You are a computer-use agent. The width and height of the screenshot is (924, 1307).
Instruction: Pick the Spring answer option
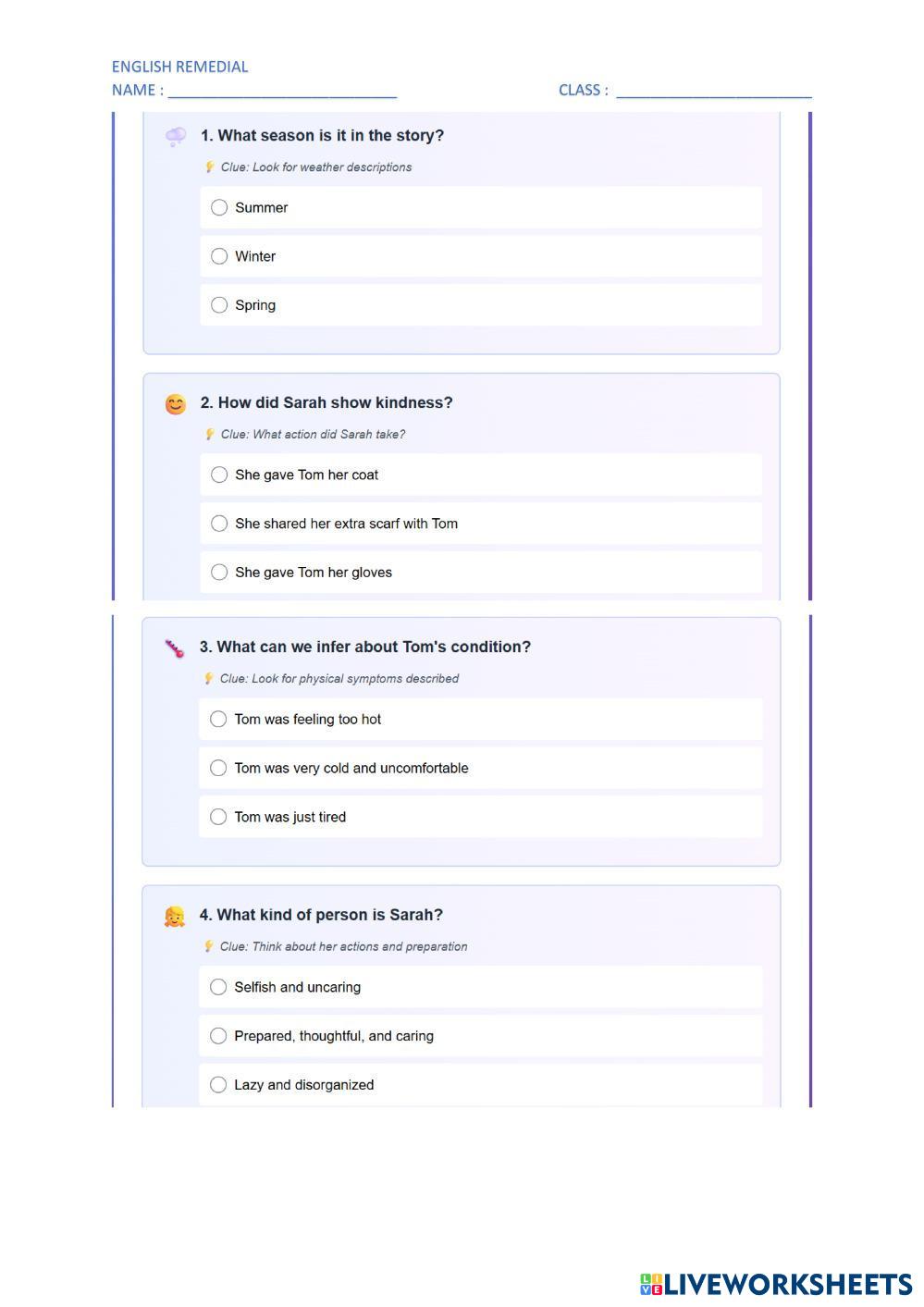pyautogui.click(x=219, y=305)
